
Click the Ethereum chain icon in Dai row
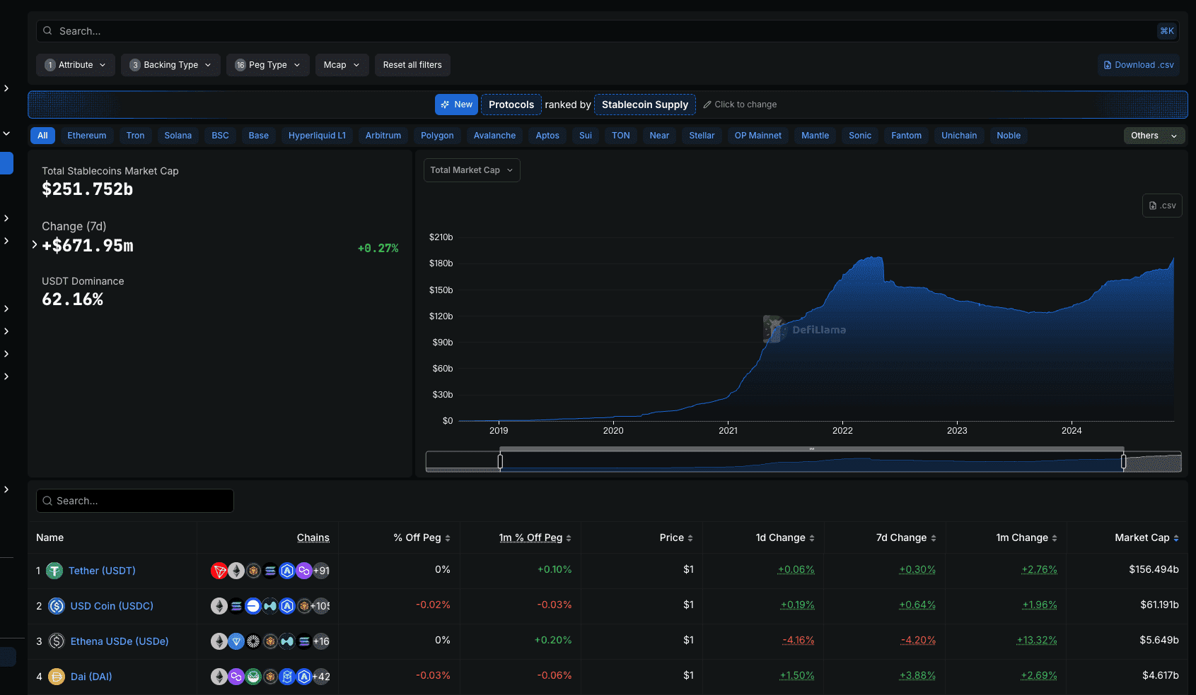pos(219,677)
